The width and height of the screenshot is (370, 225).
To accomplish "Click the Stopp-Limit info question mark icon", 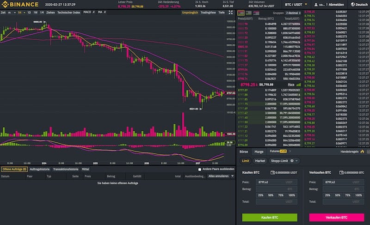I will coord(292,161).
